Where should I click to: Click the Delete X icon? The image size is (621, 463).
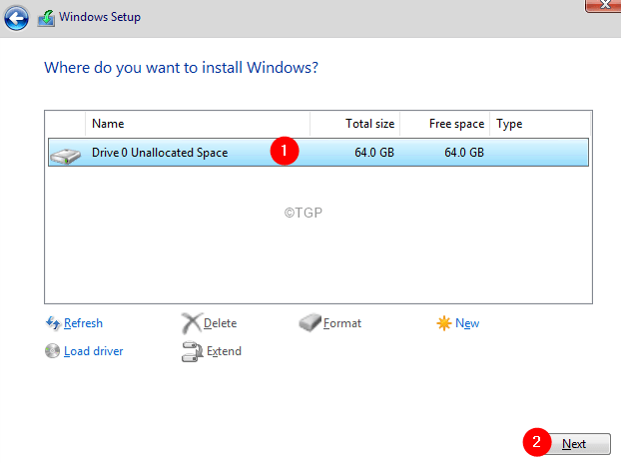[x=191, y=323]
